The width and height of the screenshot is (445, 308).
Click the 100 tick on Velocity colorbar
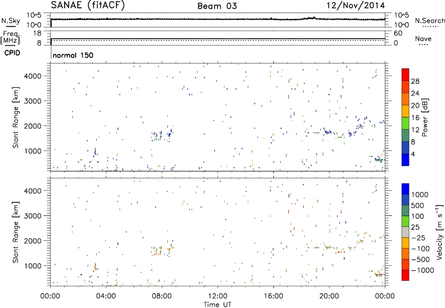point(419,216)
